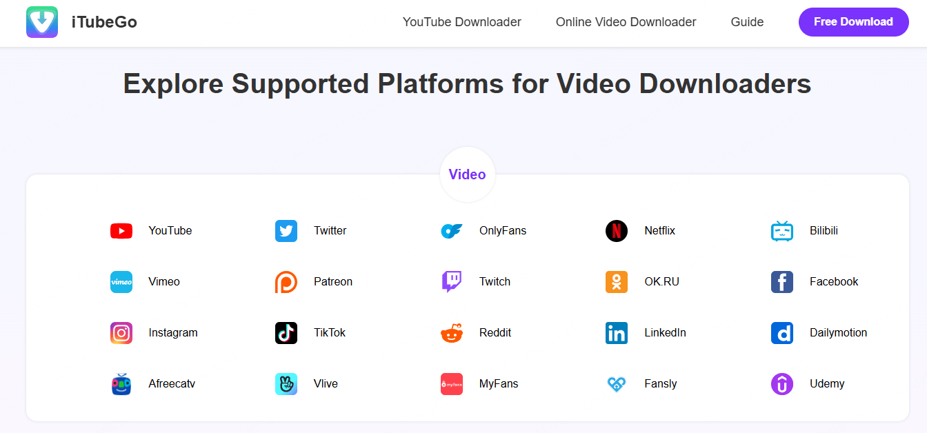The image size is (927, 433).
Task: Open the Guide menu item
Action: point(747,22)
